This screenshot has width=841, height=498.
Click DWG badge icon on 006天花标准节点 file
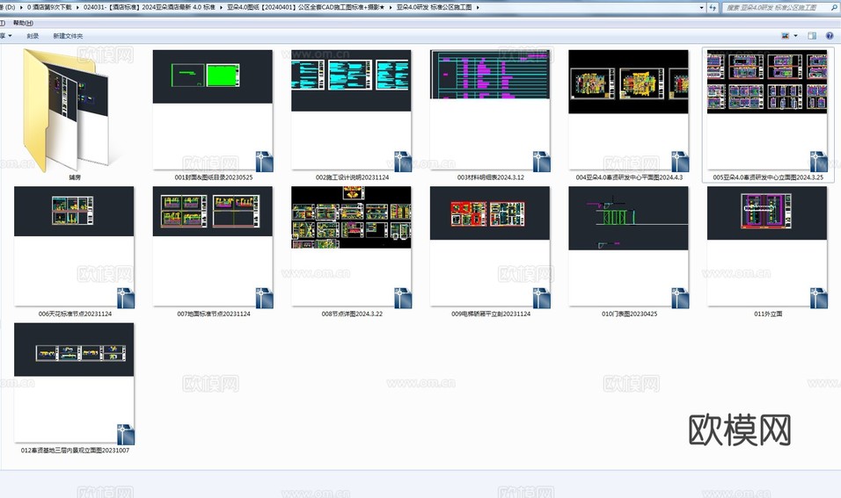126,299
